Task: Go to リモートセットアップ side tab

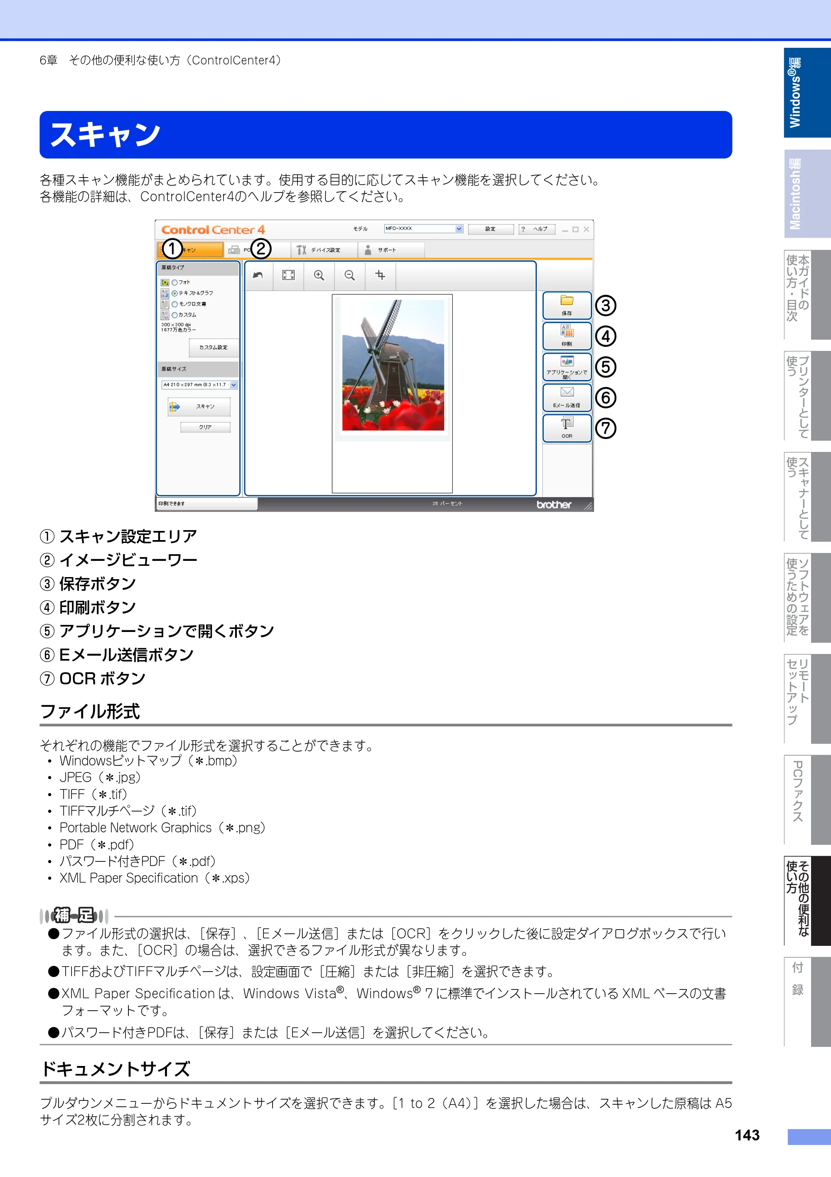Action: 807,699
